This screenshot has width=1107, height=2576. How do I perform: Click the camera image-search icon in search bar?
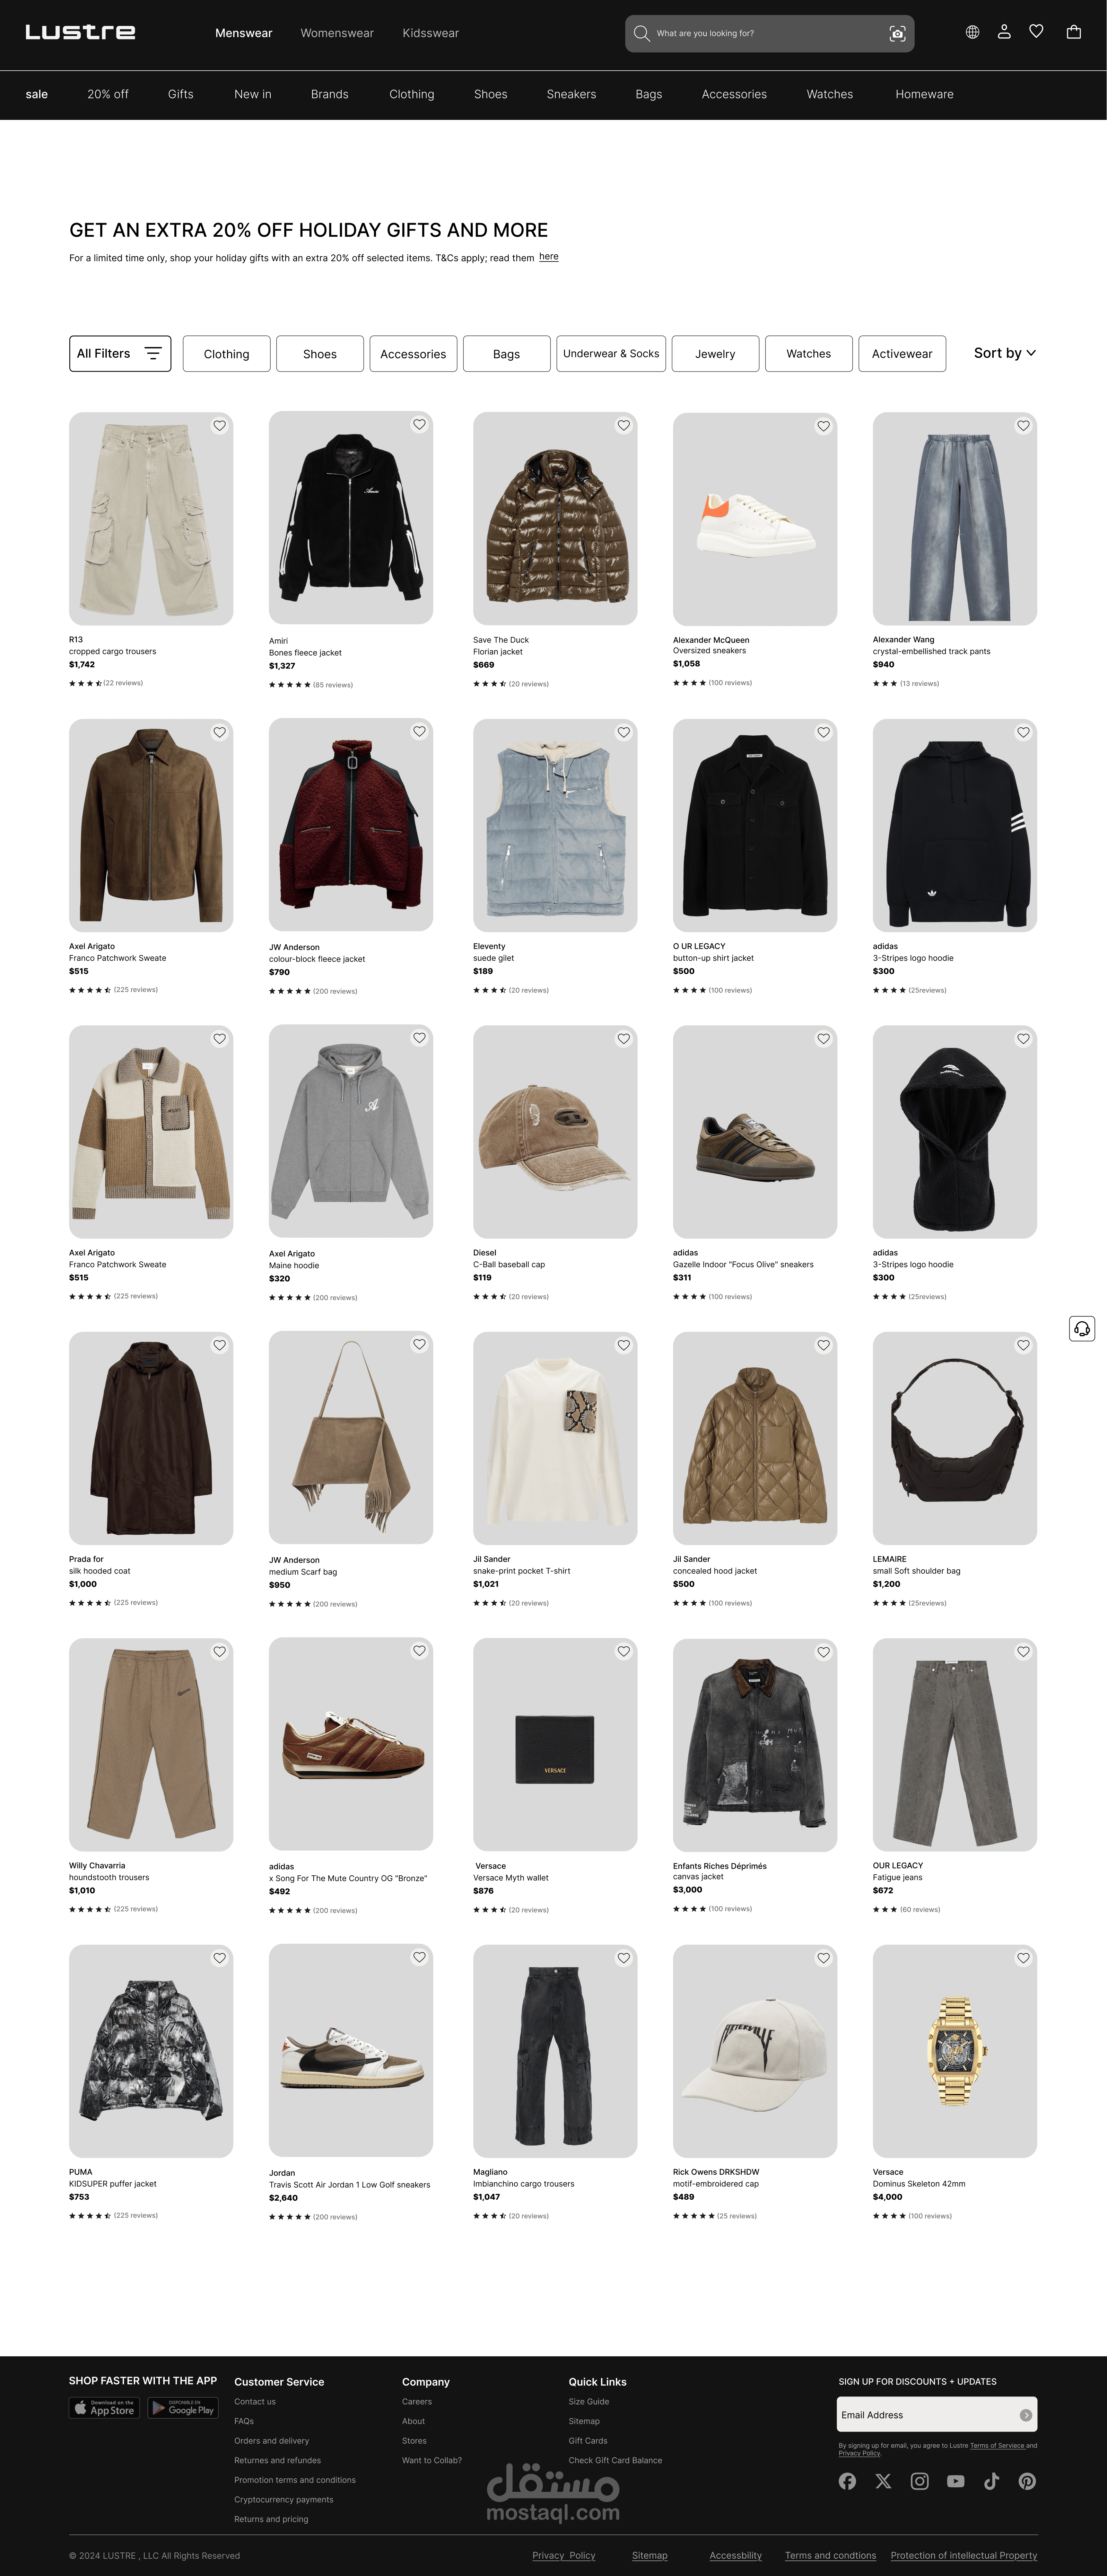(897, 34)
